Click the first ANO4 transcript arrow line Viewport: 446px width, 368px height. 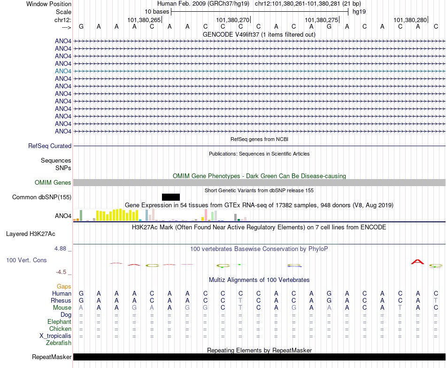click(259, 41)
